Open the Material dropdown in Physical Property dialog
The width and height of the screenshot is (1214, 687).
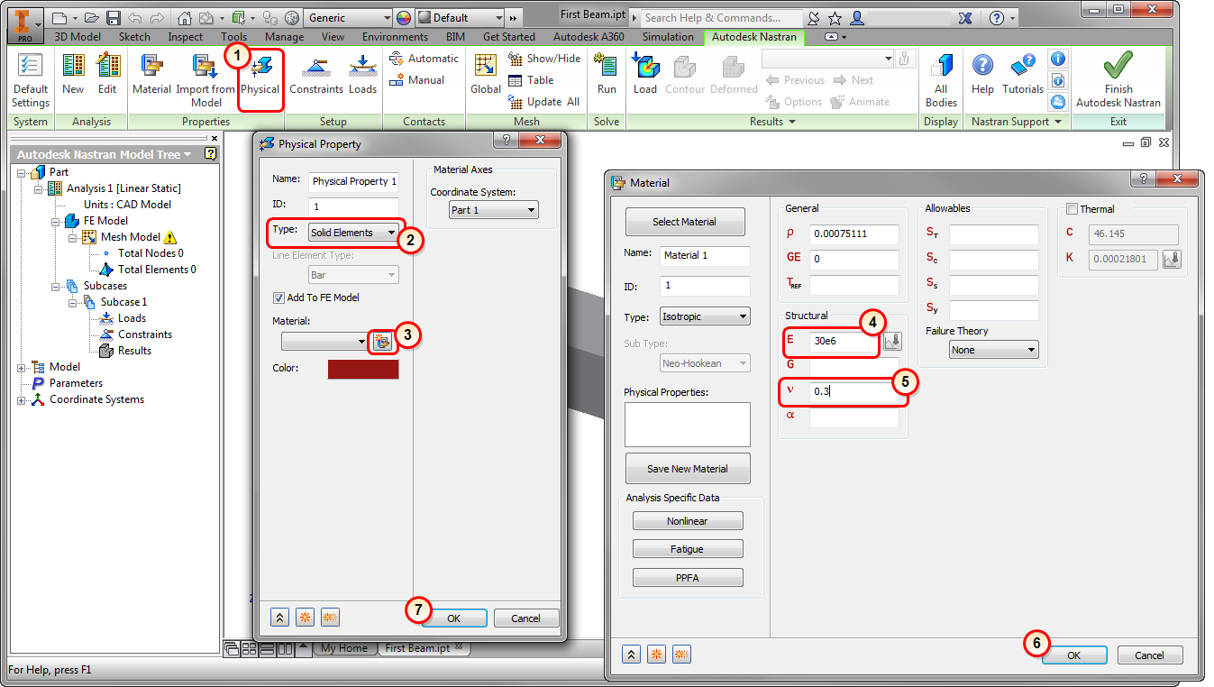click(324, 342)
